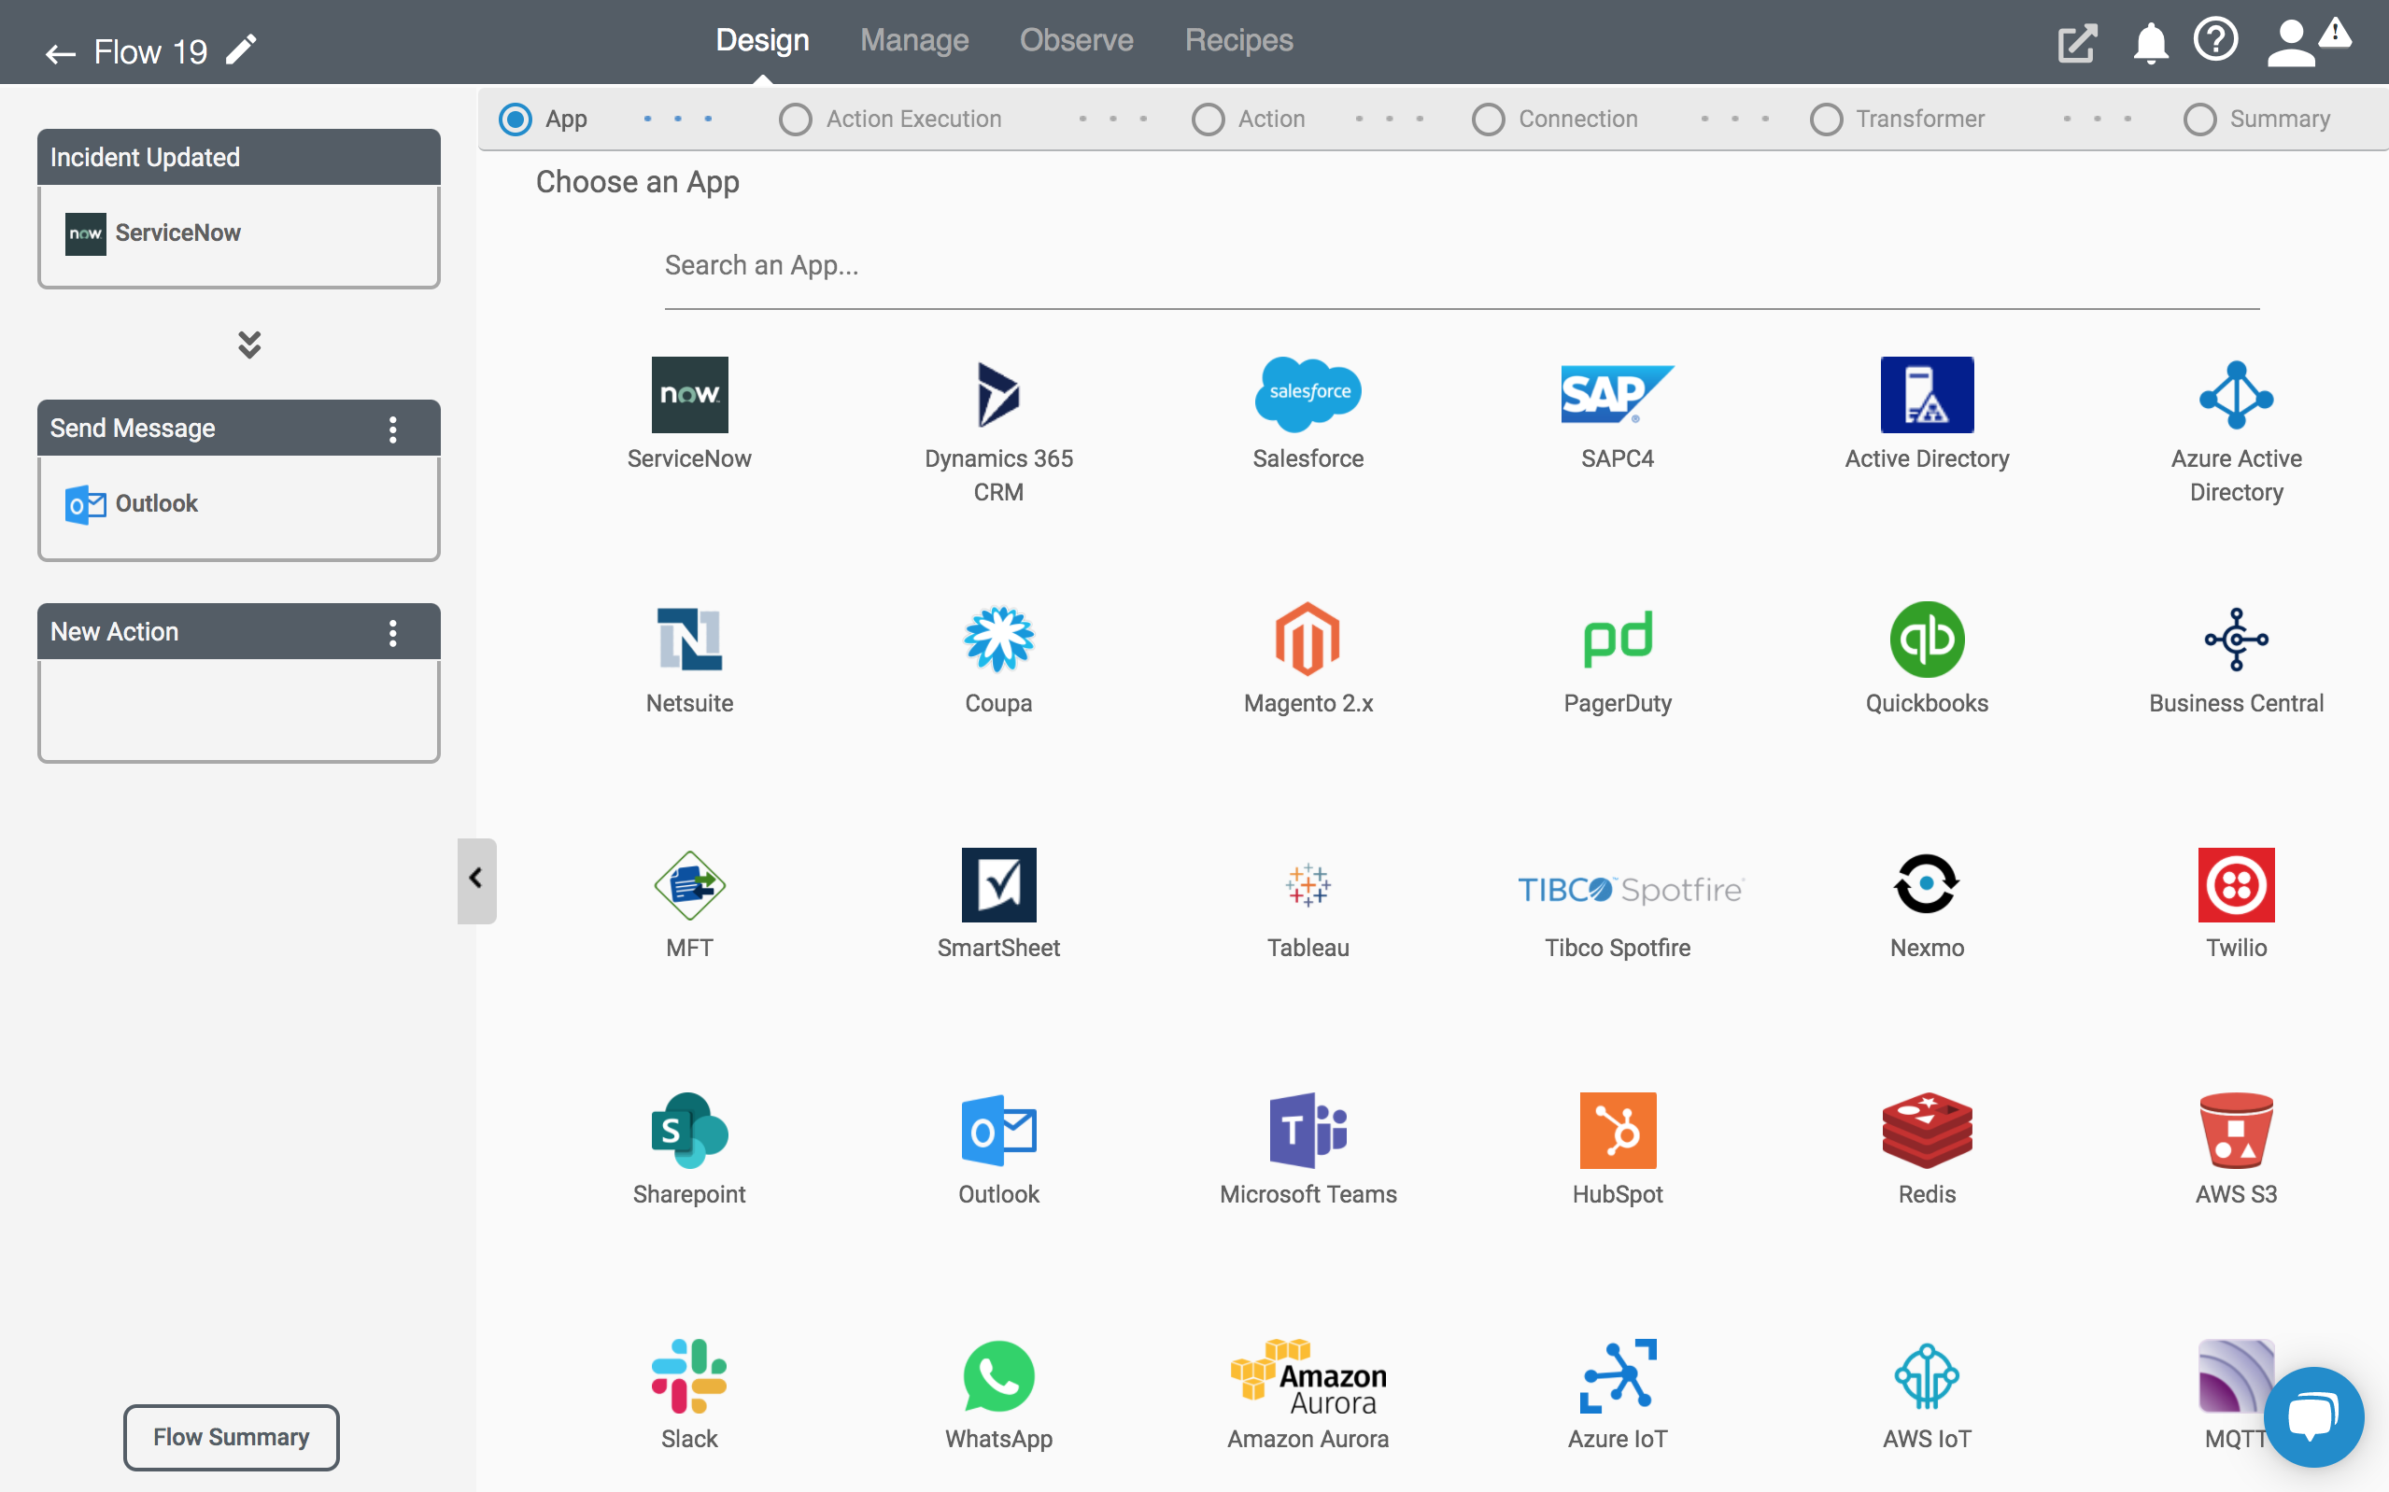The image size is (2389, 1492).
Task: Click the Outlook action in sidebar
Action: (132, 504)
